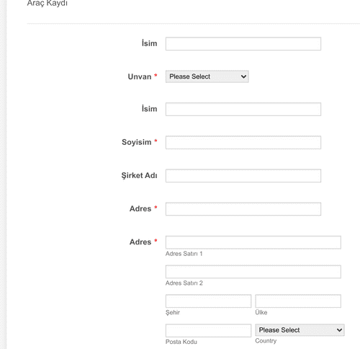This screenshot has height=349, width=360.
Task: Focus the Şirket Adı input box
Action: [243, 175]
